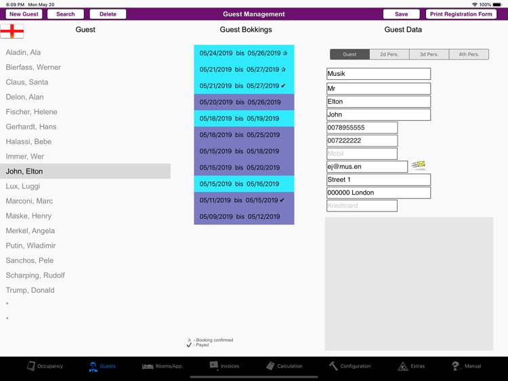Select guest Scharping, Rudolf
The width and height of the screenshot is (508, 381).
(85, 275)
